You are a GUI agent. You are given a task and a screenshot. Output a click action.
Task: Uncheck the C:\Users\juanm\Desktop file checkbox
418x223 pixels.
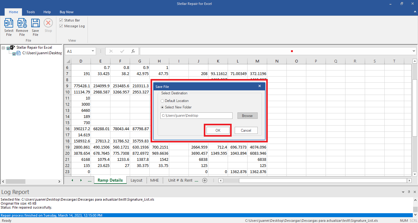pos(14,53)
